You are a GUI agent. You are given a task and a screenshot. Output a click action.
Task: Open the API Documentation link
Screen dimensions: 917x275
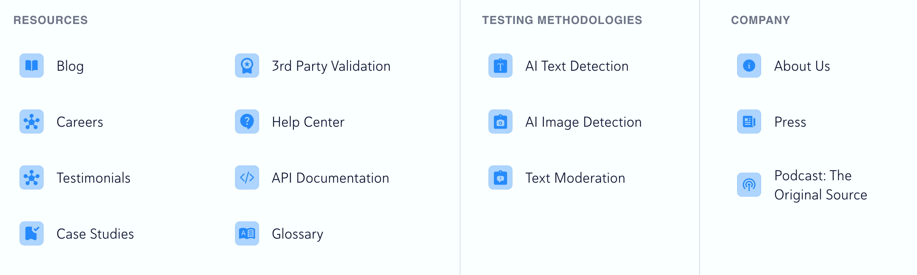[330, 178]
